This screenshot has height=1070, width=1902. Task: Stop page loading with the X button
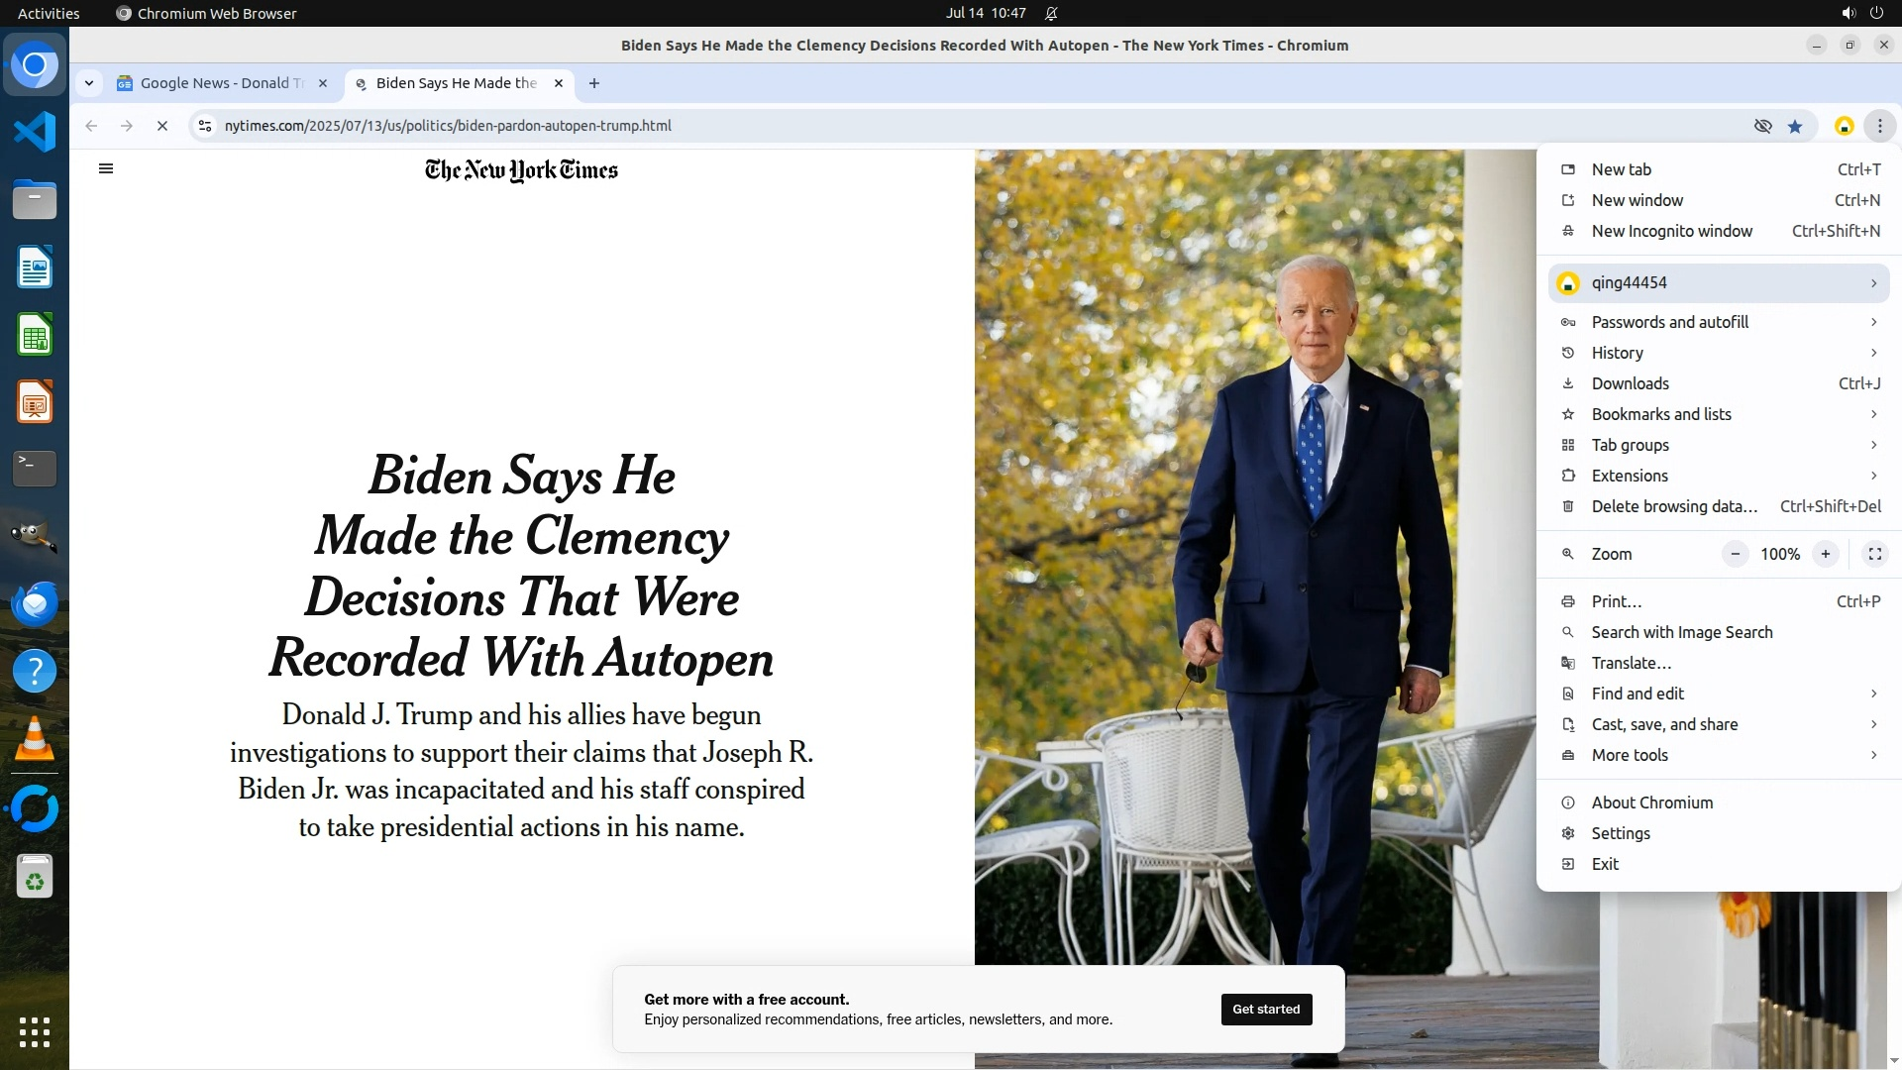[x=162, y=126]
